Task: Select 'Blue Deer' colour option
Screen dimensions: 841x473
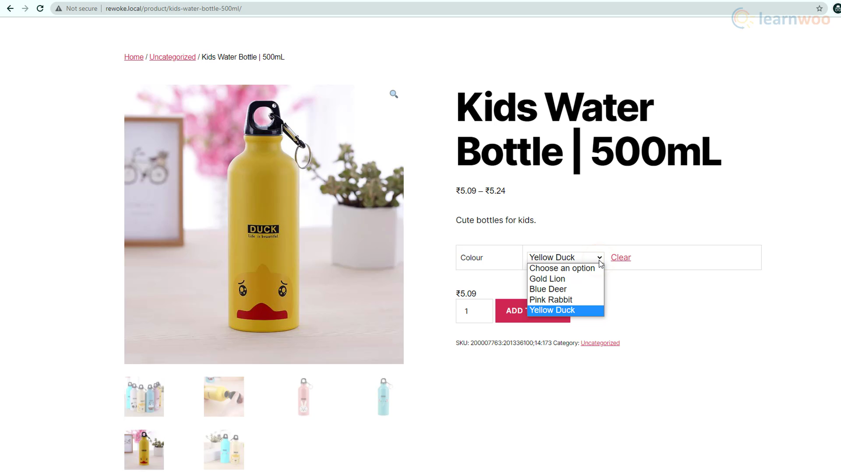Action: pos(548,289)
